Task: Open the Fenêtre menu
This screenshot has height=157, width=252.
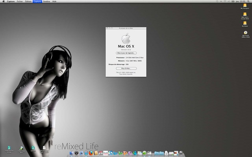Action: point(46,1)
